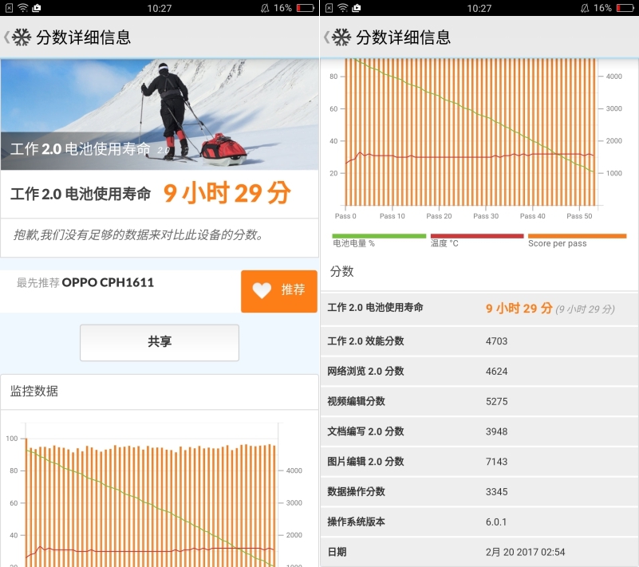The width and height of the screenshot is (639, 567).
Task: Tap the battery icon in the left status bar
Action: pos(306,8)
